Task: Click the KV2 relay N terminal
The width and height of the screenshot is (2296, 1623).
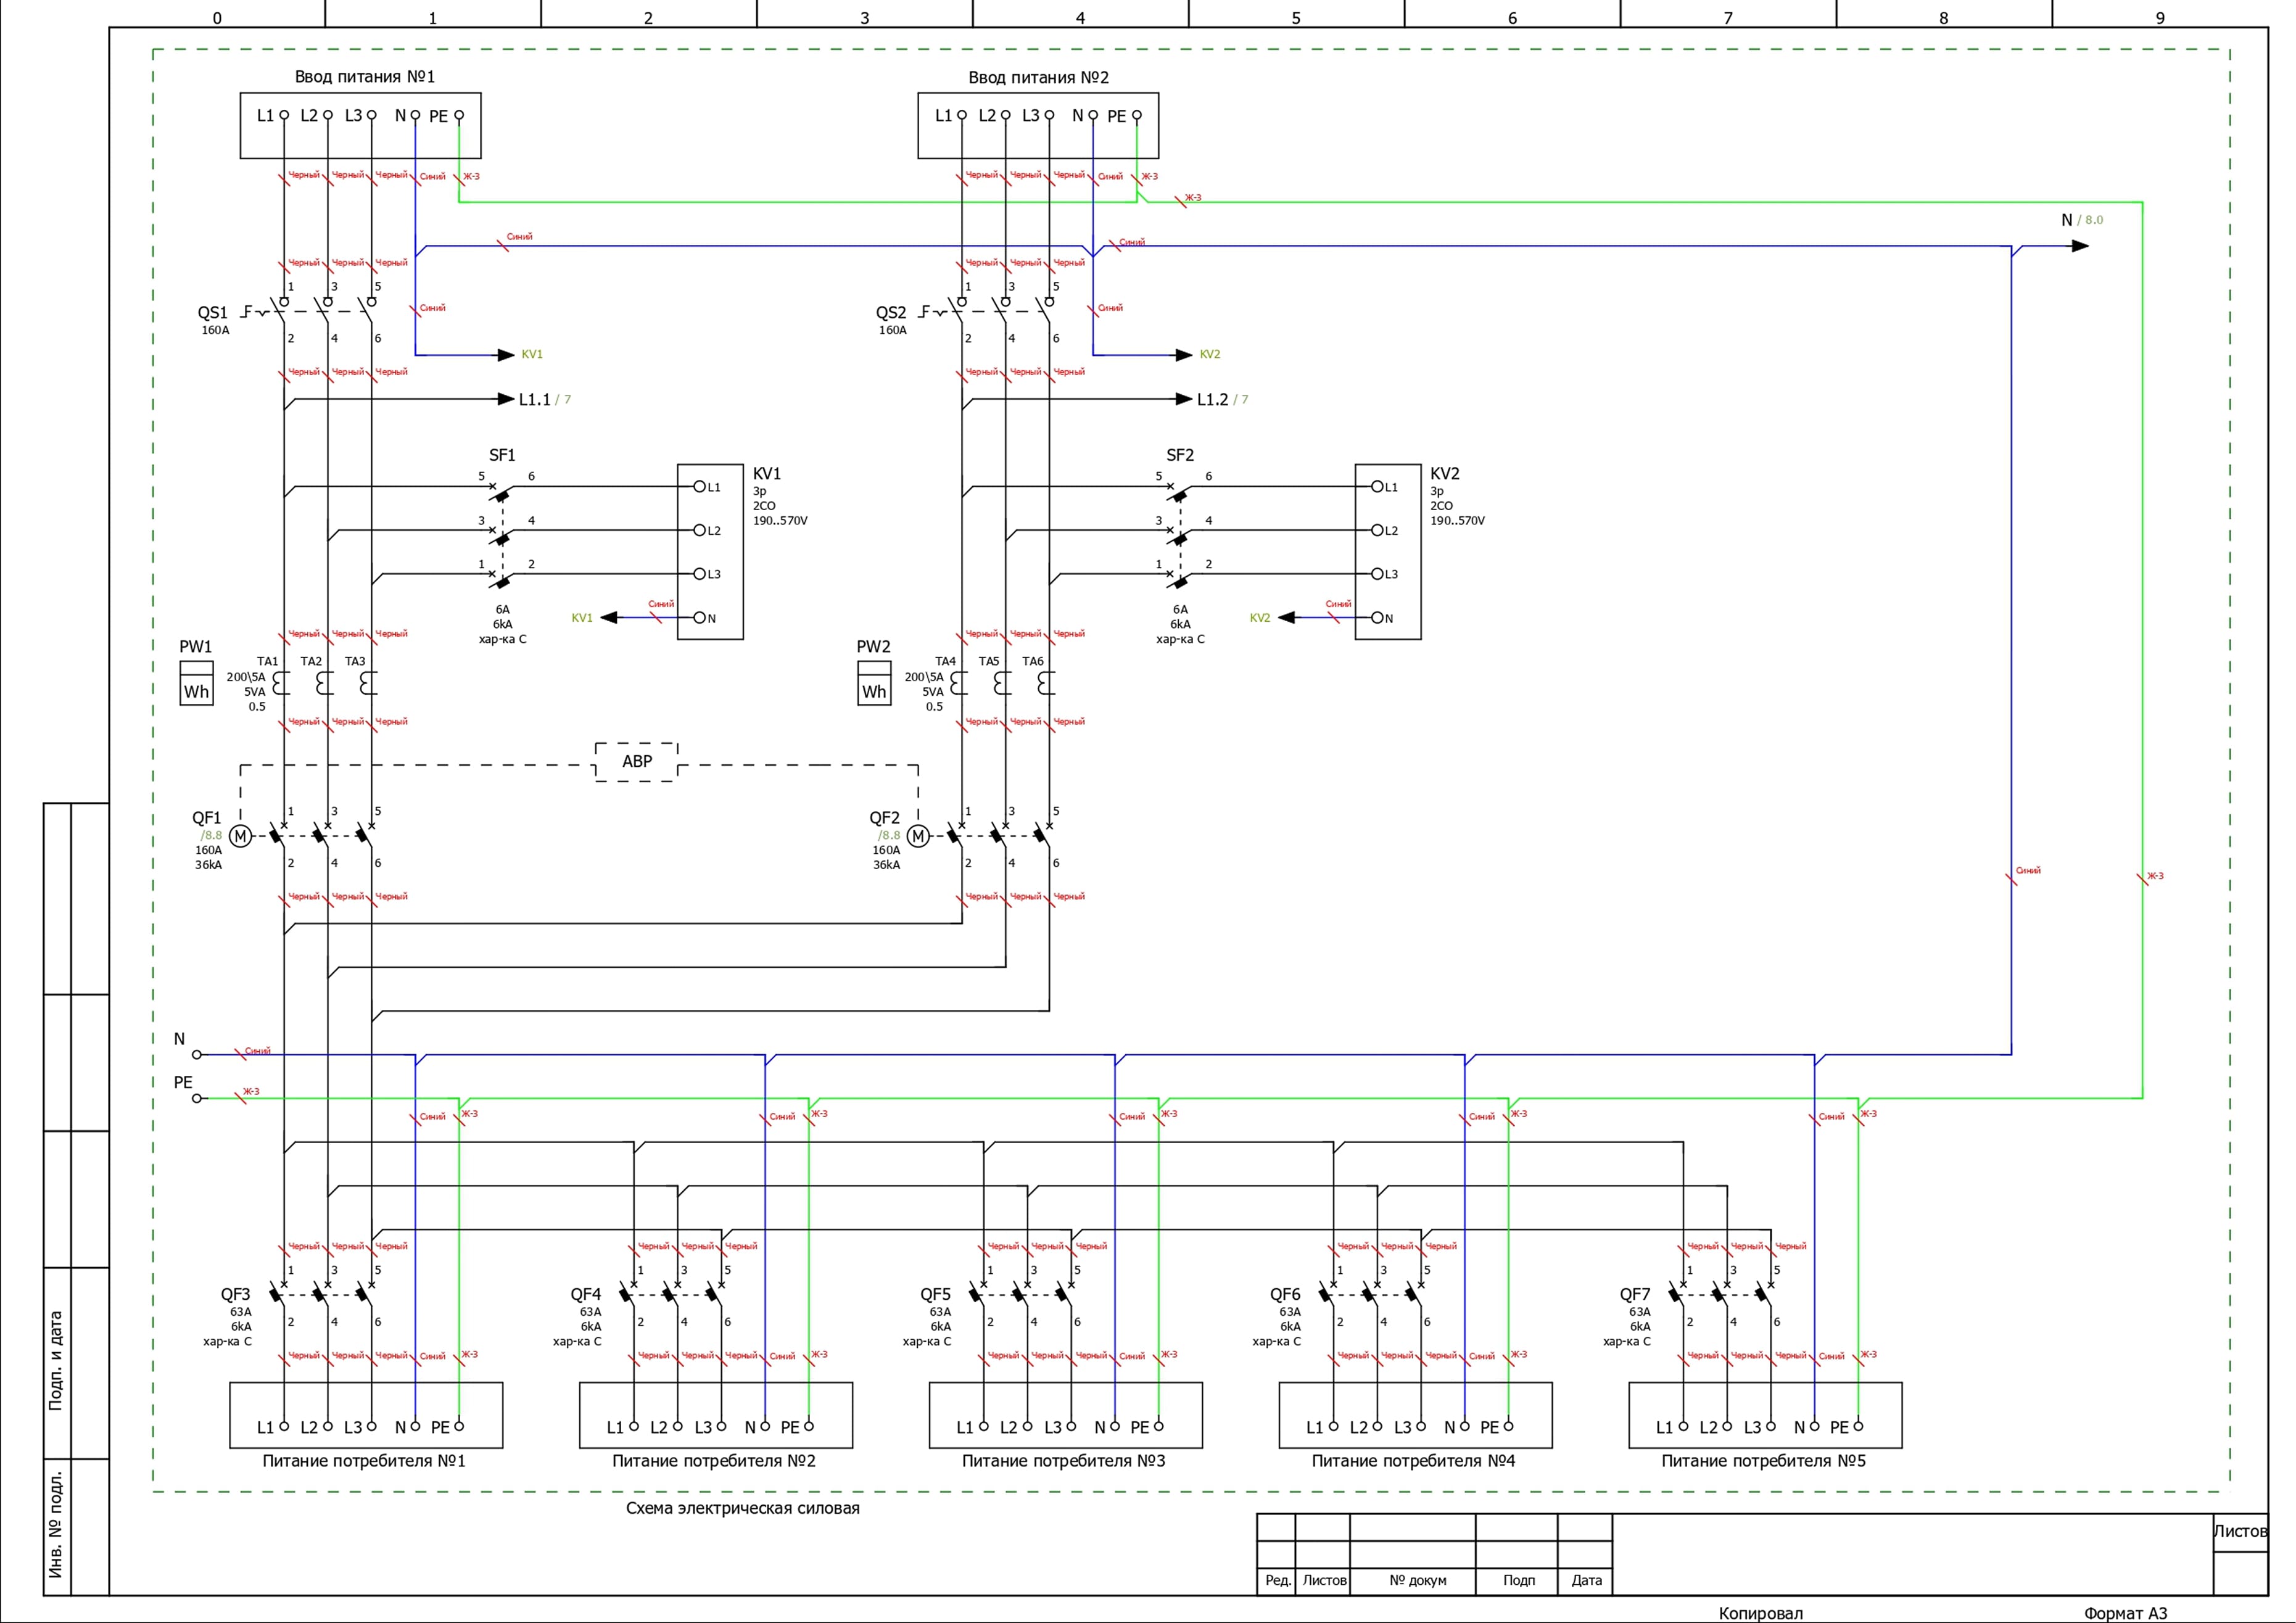Action: click(x=1377, y=618)
